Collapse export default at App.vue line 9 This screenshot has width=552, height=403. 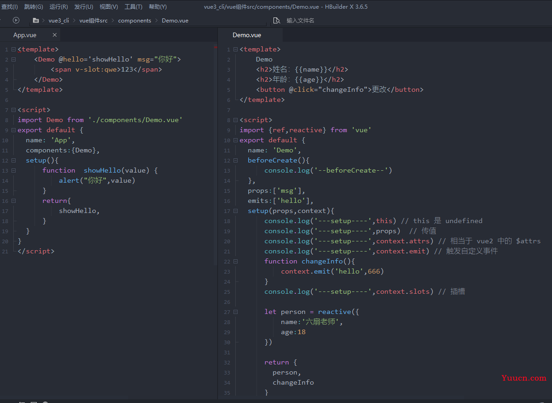[13, 130]
